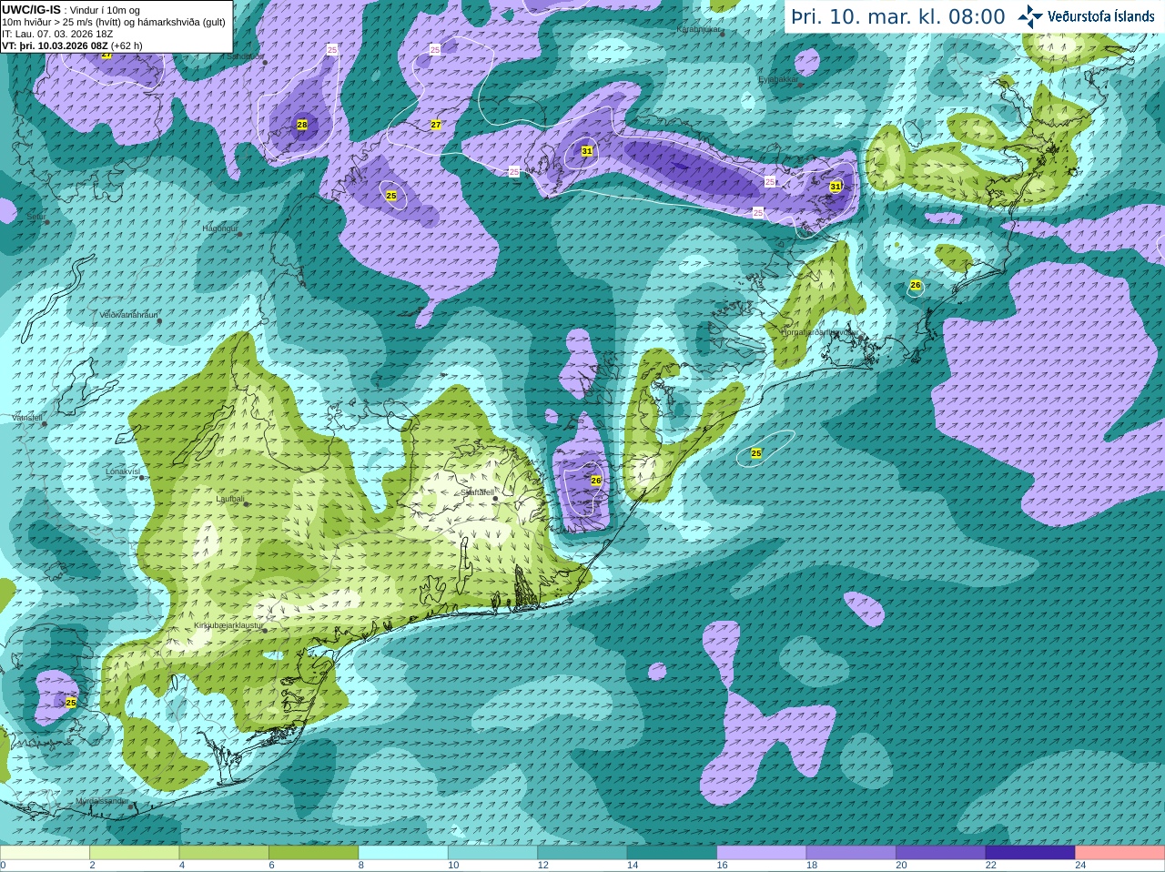The height and width of the screenshot is (872, 1165).
Task: Select the 8–10 m/s pale cyan legend swatch
Action: [x=403, y=853]
